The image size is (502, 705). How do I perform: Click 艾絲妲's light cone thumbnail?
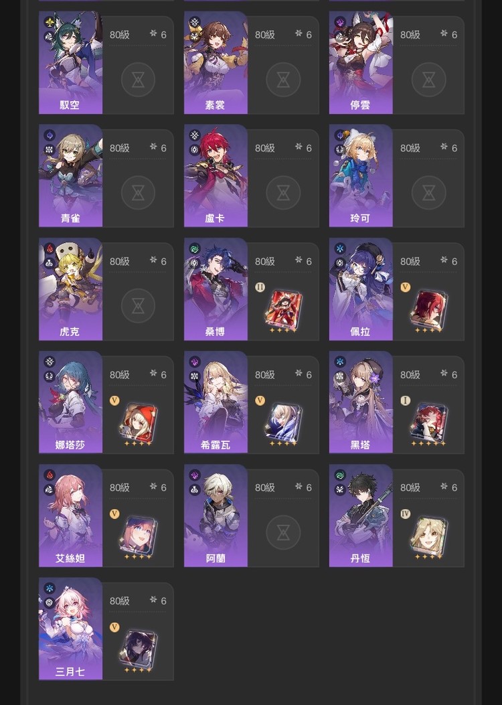[139, 535]
